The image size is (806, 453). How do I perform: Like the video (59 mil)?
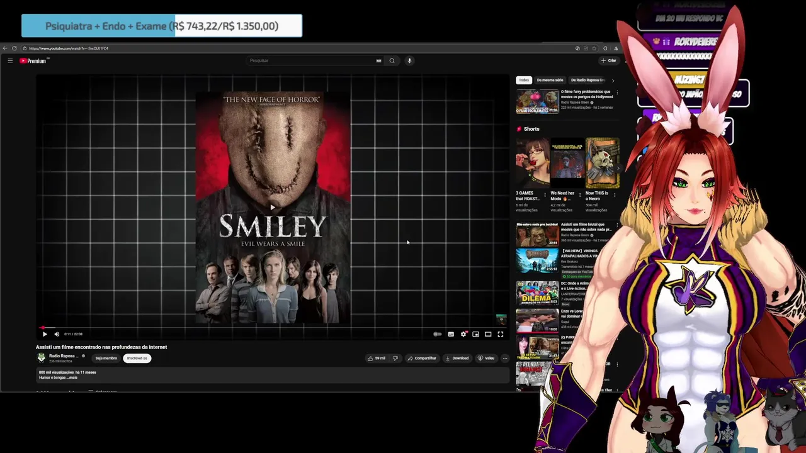[x=377, y=358]
